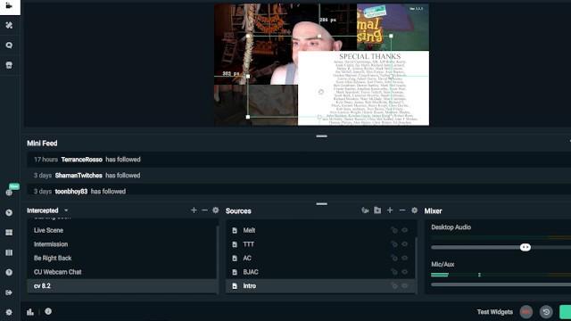Toggle visibility of the Melt source
571x321 pixels.
[x=404, y=230]
